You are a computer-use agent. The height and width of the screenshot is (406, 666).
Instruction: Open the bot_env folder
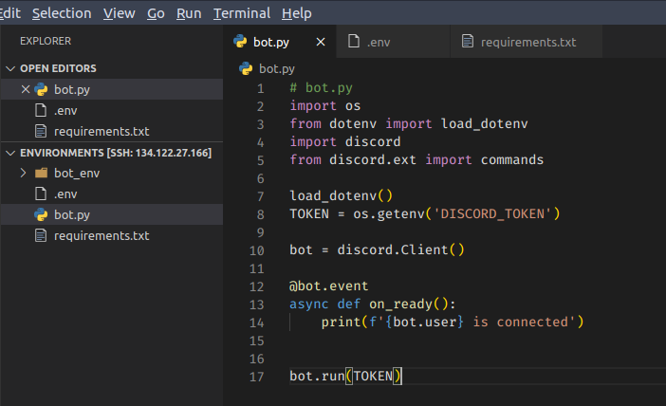pos(77,174)
